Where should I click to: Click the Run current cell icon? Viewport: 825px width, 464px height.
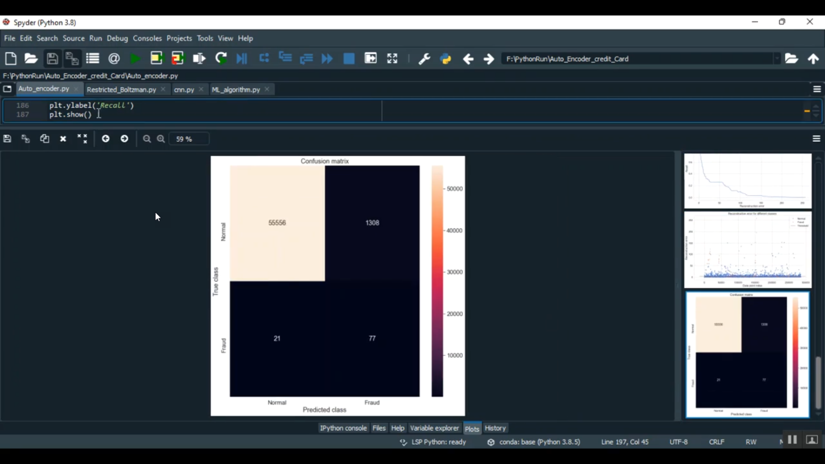(157, 59)
